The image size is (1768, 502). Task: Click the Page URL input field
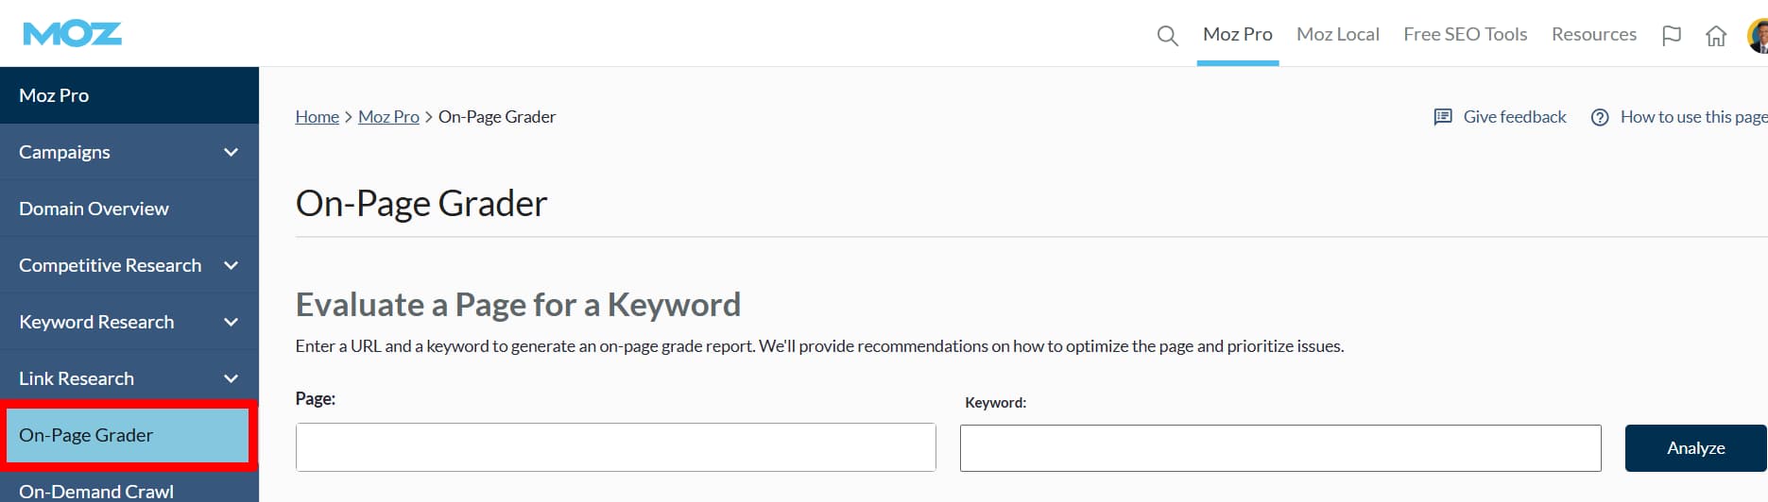[x=615, y=447]
